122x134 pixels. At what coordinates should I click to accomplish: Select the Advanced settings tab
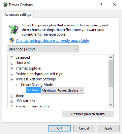pos(18,15)
